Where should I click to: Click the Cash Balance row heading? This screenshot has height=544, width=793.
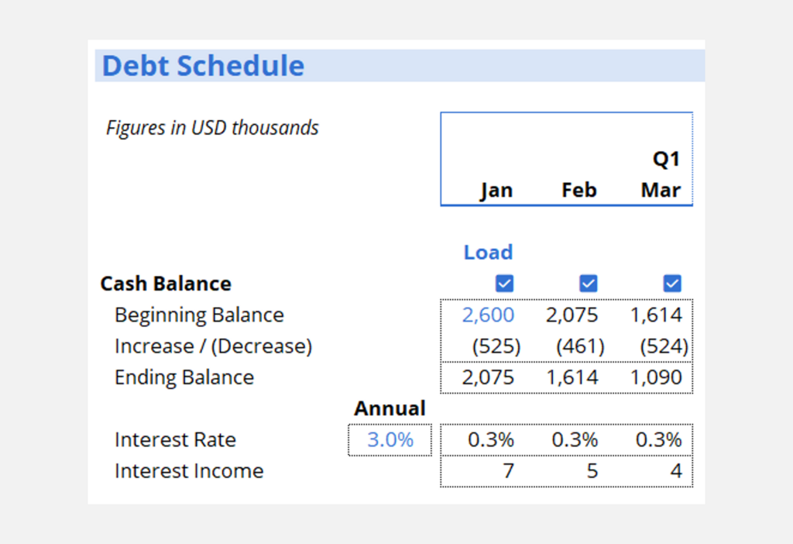[x=166, y=284]
